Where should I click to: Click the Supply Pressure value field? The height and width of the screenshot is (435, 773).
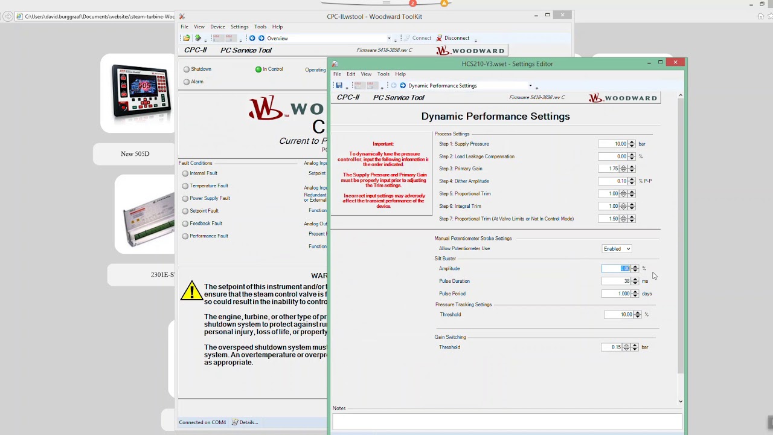613,144
